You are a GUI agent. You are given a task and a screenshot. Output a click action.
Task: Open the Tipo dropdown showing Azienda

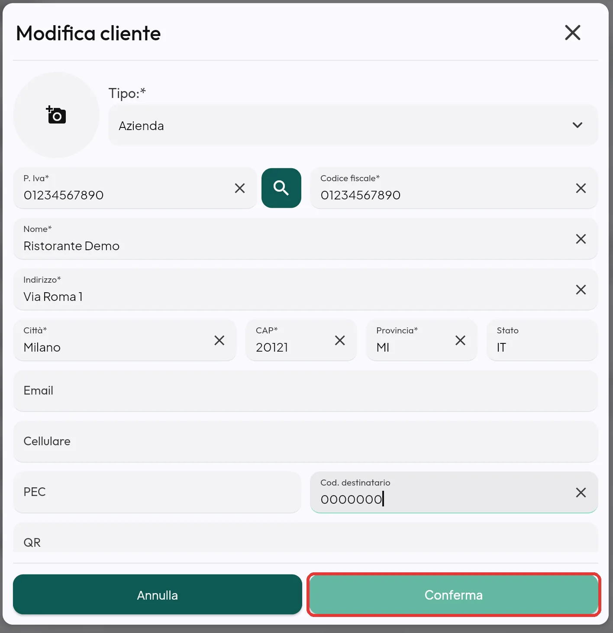[353, 125]
